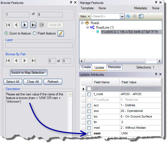This screenshot has height=147, width=168.
Task: Expand the Search combo box arrow
Action: tap(122, 17)
